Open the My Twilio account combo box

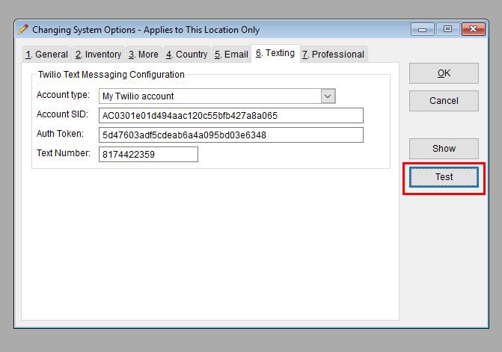tap(217, 96)
